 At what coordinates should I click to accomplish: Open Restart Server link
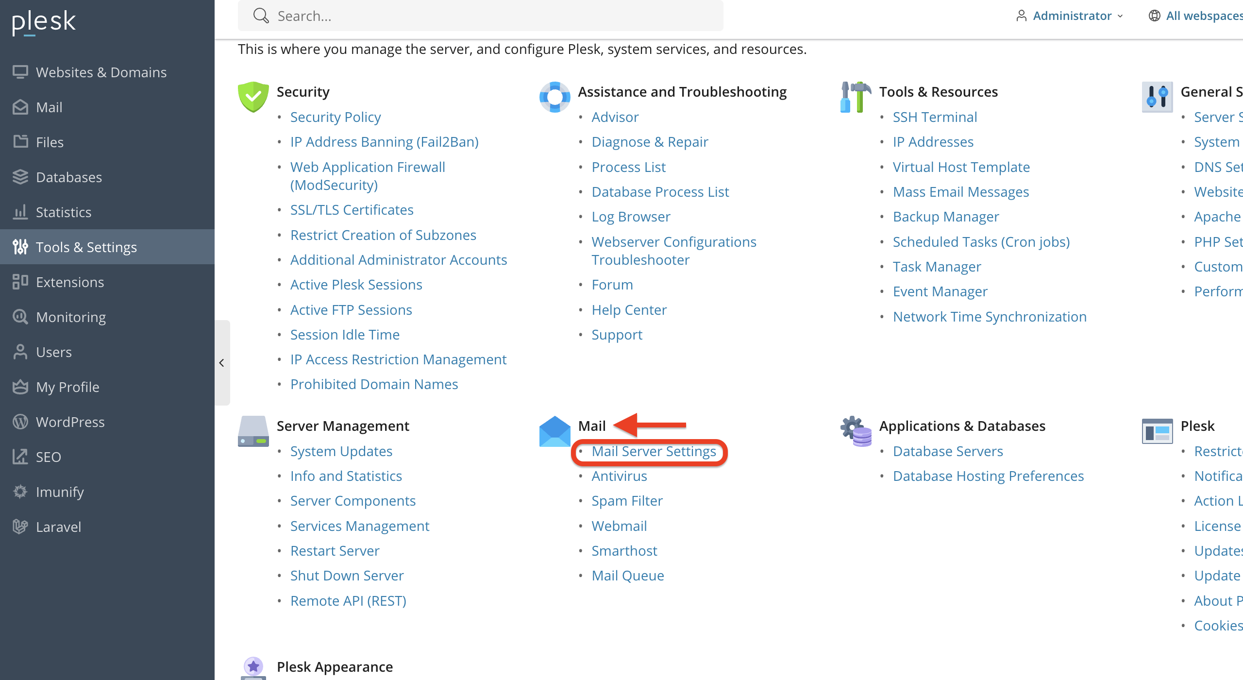click(335, 551)
